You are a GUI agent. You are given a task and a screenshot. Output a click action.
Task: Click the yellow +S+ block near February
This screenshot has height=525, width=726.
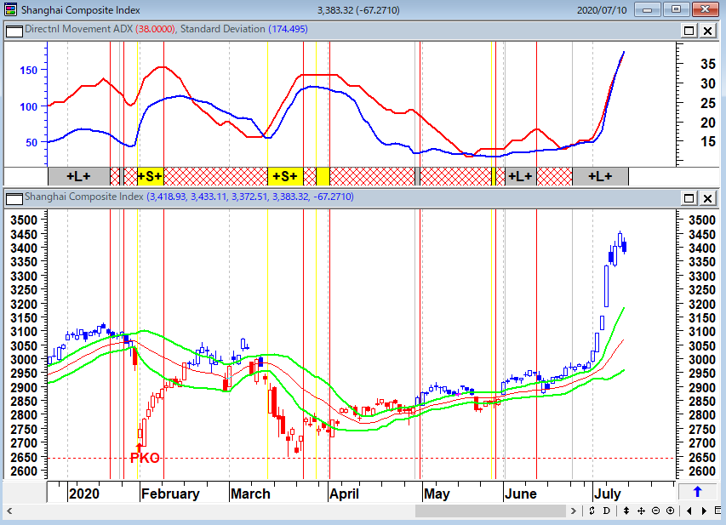click(151, 176)
